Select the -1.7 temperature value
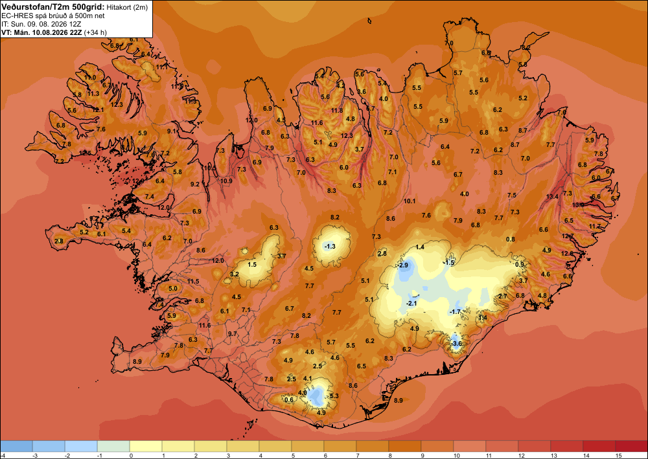648x459 pixels. tap(455, 311)
